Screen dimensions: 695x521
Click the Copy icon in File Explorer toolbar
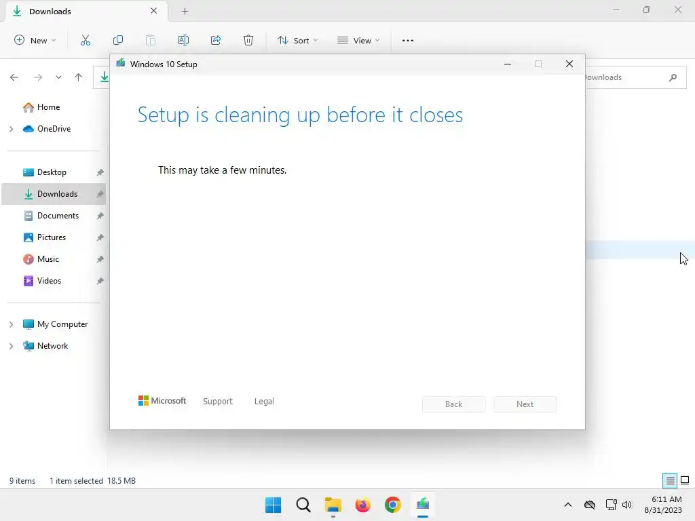118,40
